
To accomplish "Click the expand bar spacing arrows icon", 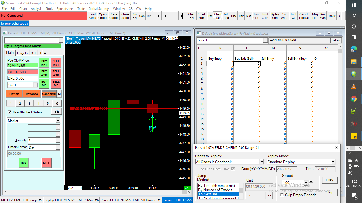I will (158, 16).
